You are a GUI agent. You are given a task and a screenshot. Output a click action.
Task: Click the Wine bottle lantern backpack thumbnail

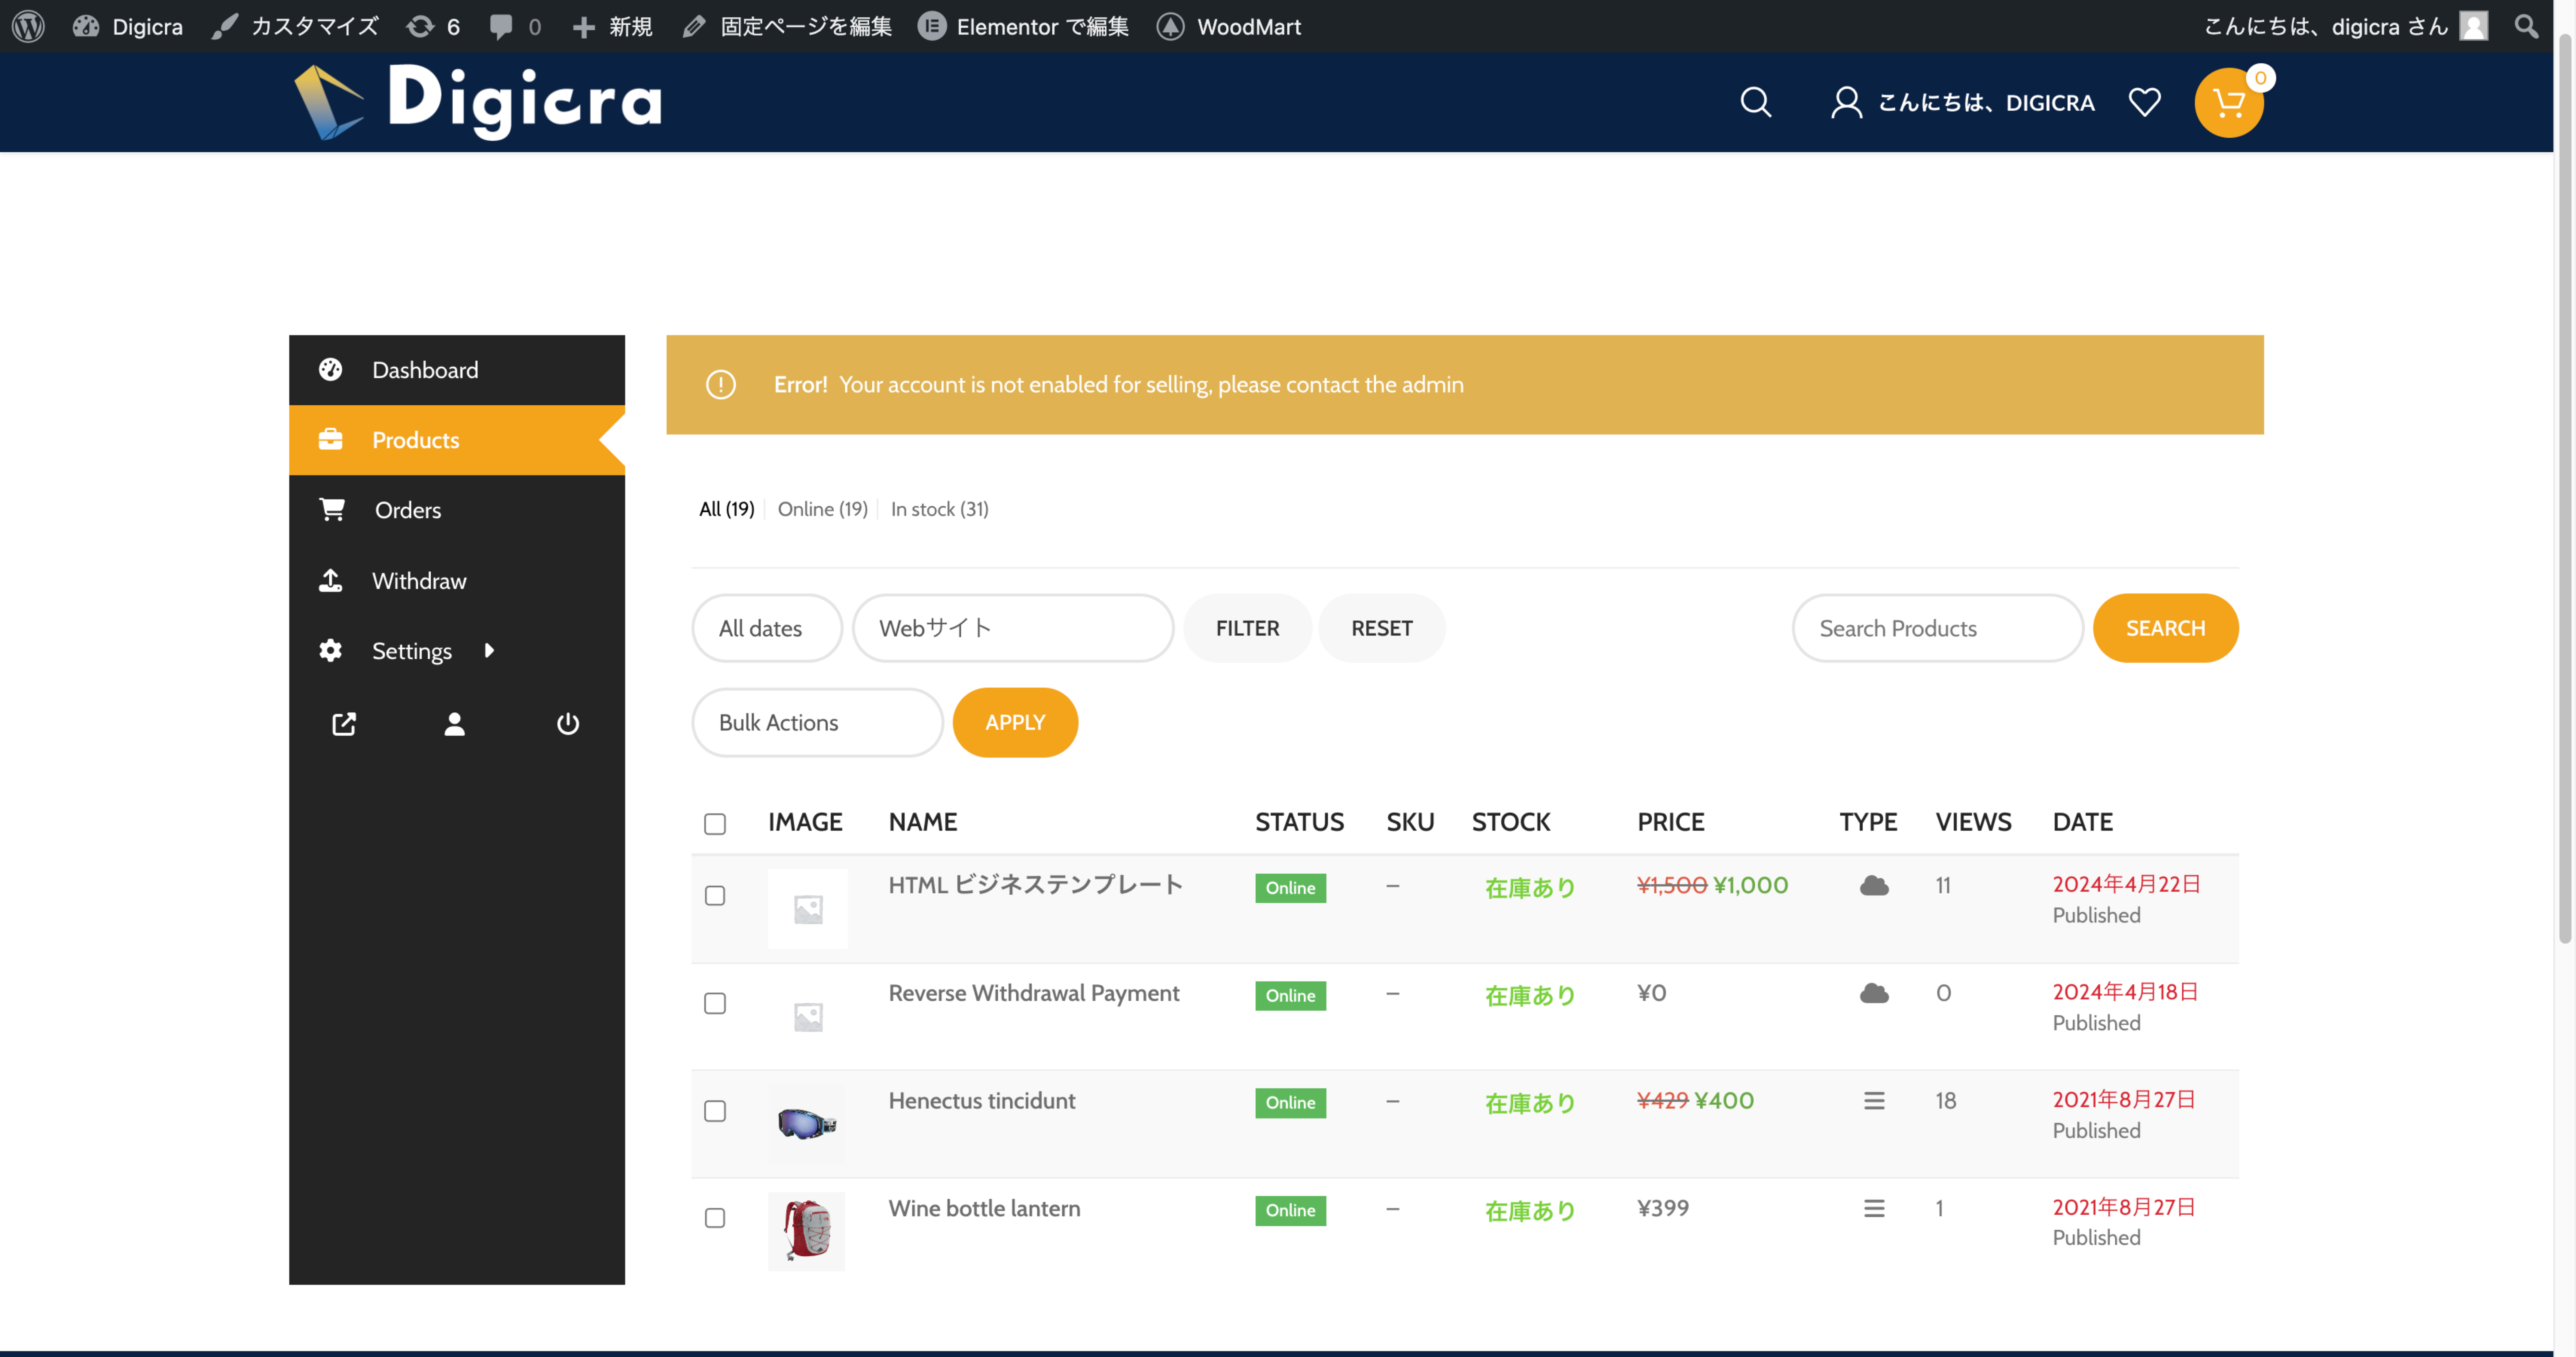click(806, 1231)
